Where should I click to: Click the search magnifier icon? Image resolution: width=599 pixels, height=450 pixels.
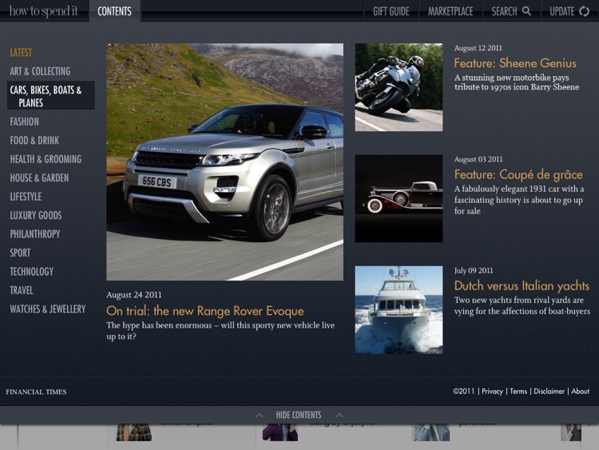[x=526, y=11]
